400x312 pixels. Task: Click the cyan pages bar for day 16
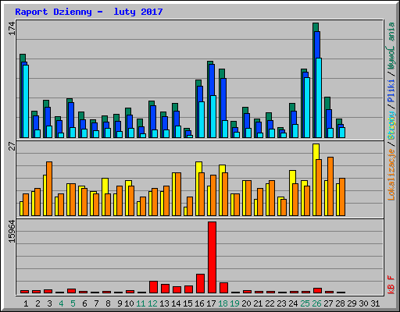[202, 119]
